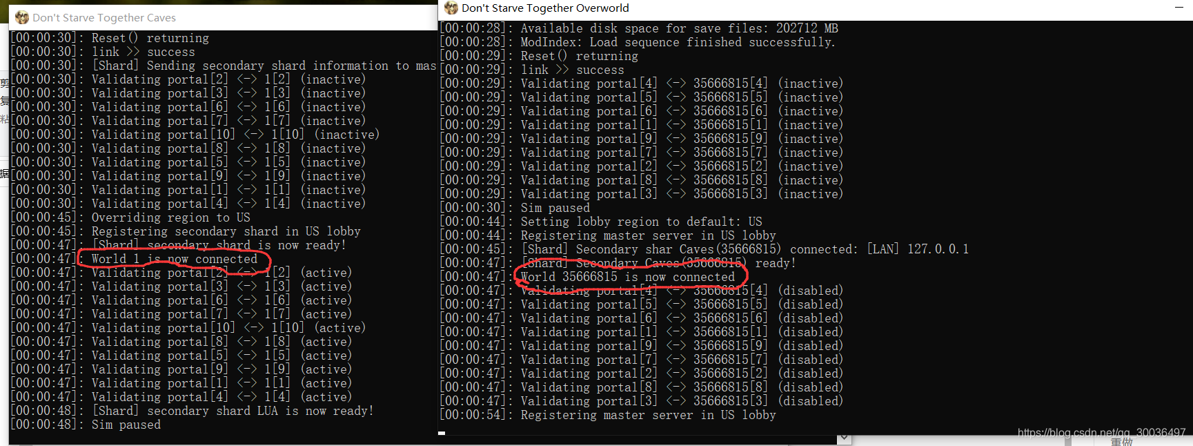Click the scrollbar down arrow below the Overworld console

click(843, 438)
